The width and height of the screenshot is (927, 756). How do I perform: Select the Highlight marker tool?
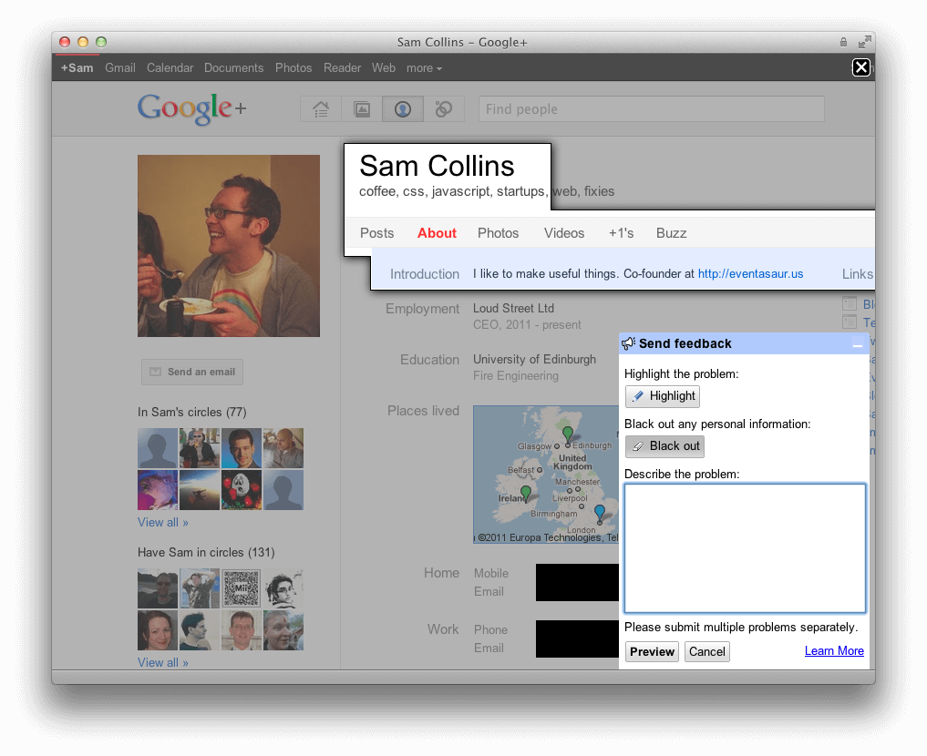tap(662, 396)
